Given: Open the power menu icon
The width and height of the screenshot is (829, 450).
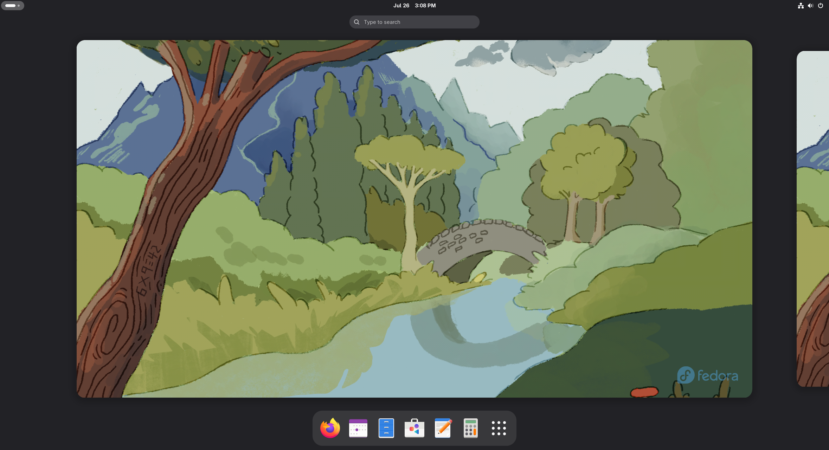Looking at the screenshot, I should click(x=820, y=6).
